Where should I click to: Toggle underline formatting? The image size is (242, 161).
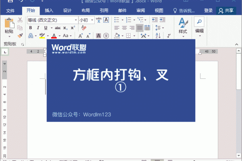46,28
